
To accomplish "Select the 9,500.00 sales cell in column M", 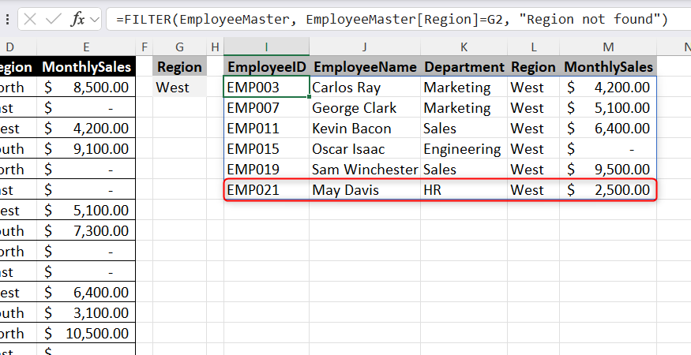I will 608,169.
